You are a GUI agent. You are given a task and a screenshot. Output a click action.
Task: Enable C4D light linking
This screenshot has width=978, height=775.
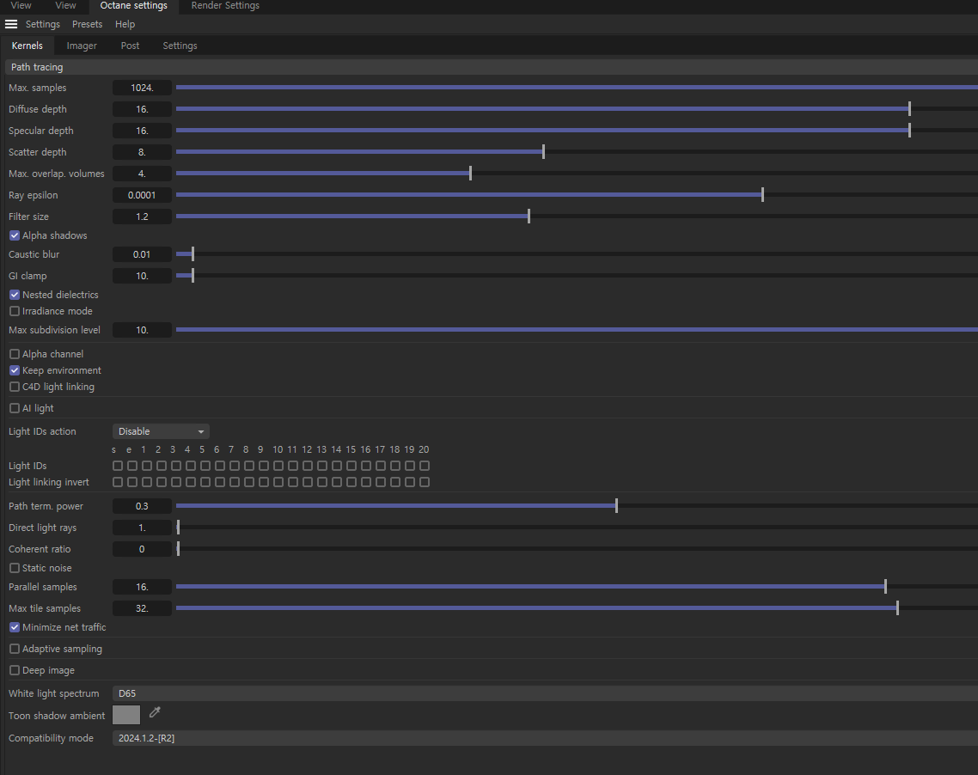[15, 387]
